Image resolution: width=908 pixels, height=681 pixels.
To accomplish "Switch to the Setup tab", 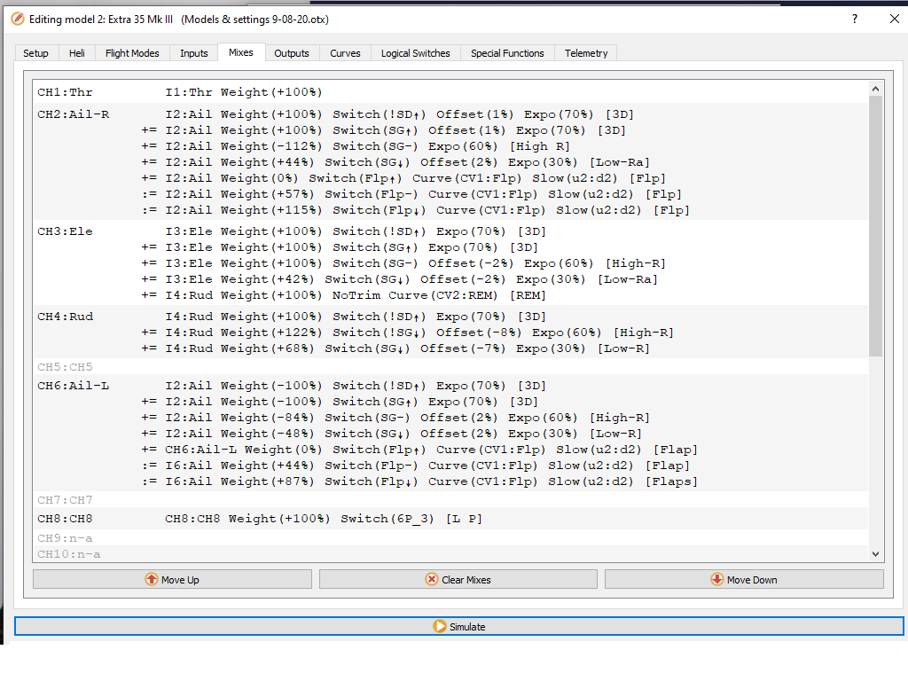I will [x=35, y=52].
